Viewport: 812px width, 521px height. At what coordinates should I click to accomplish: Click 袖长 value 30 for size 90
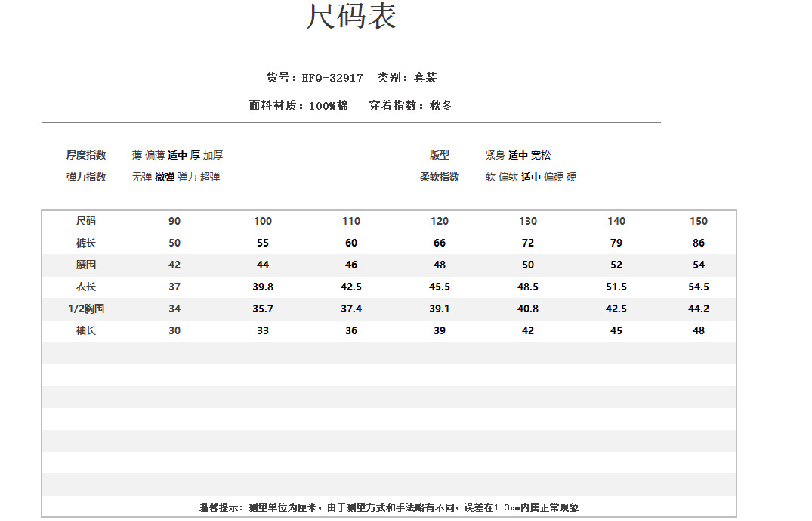(174, 330)
